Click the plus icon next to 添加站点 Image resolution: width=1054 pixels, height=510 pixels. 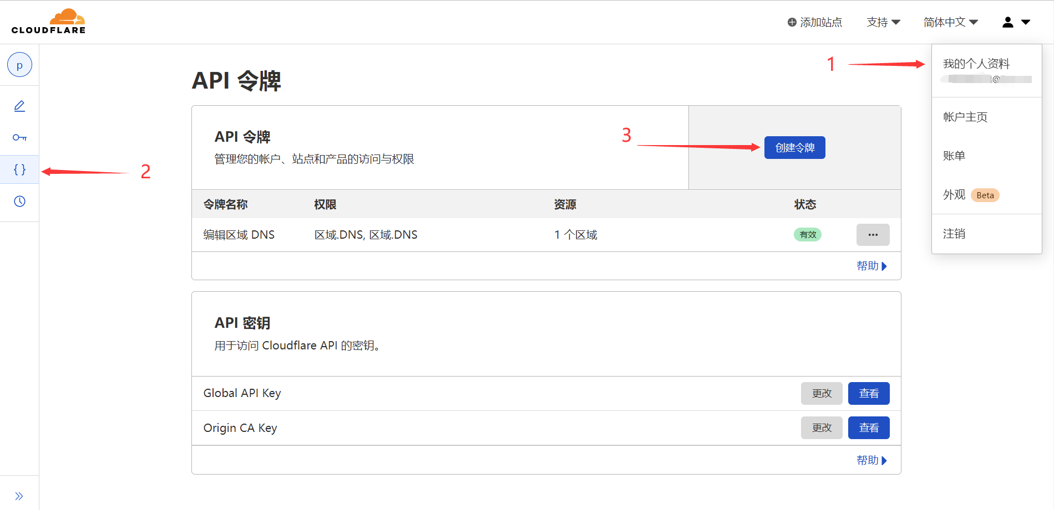[x=791, y=22]
